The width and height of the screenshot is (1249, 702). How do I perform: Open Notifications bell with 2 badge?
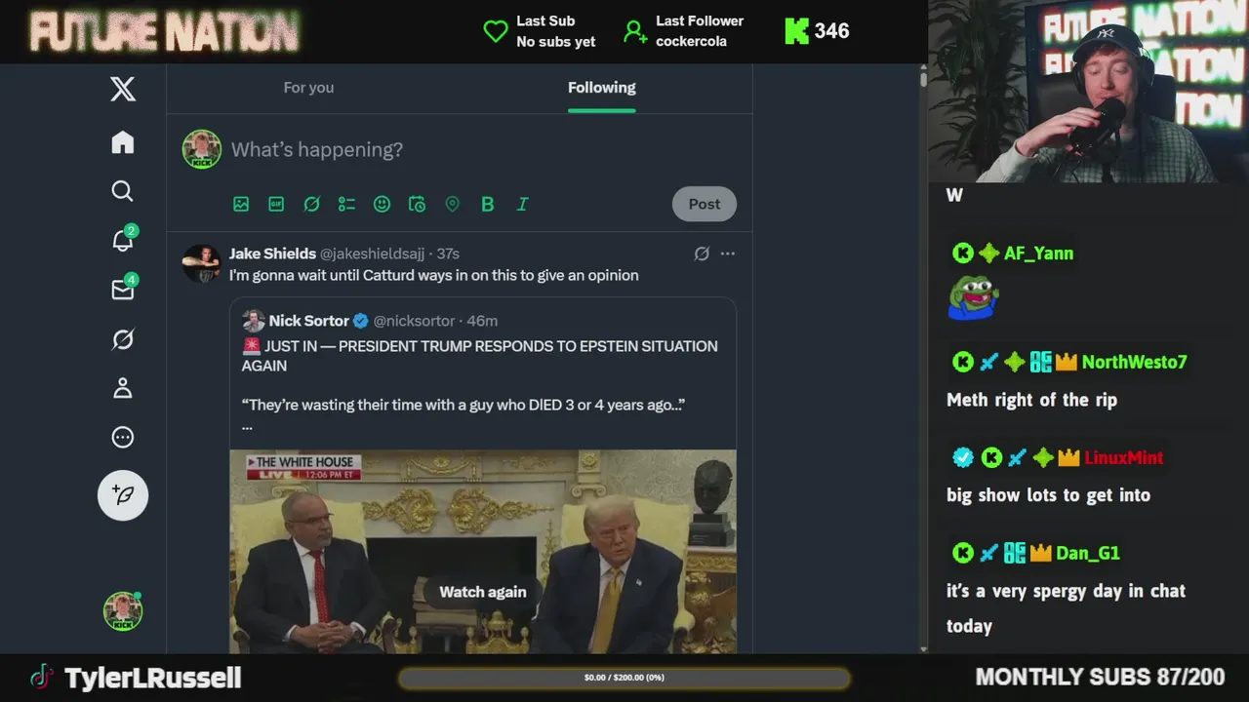click(123, 240)
